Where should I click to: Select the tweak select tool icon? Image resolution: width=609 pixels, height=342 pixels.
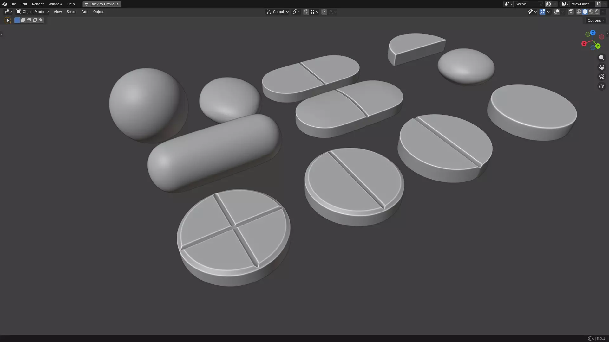pos(8,20)
